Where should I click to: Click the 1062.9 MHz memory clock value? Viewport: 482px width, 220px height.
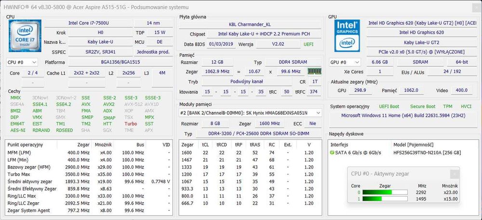point(217,72)
